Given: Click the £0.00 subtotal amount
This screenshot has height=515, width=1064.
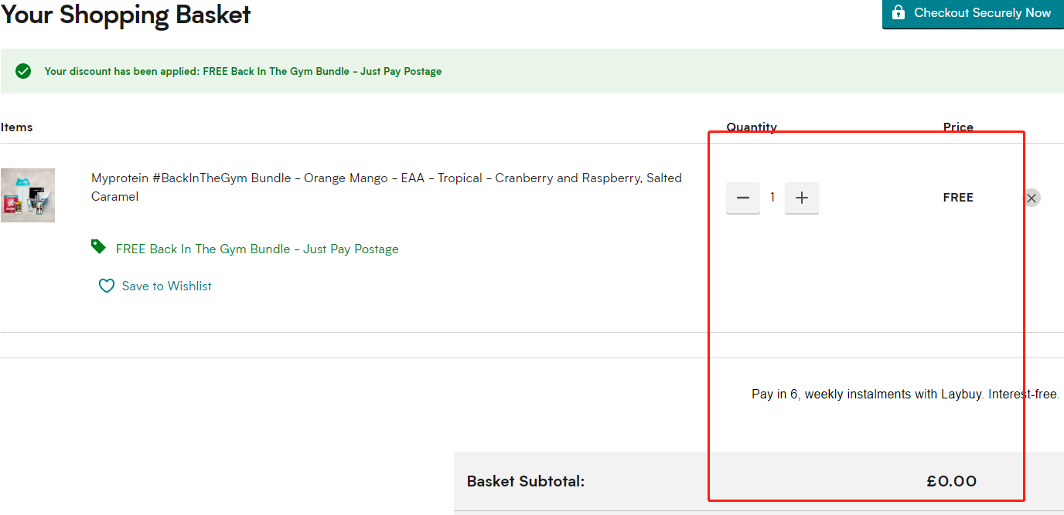Looking at the screenshot, I should click(952, 481).
